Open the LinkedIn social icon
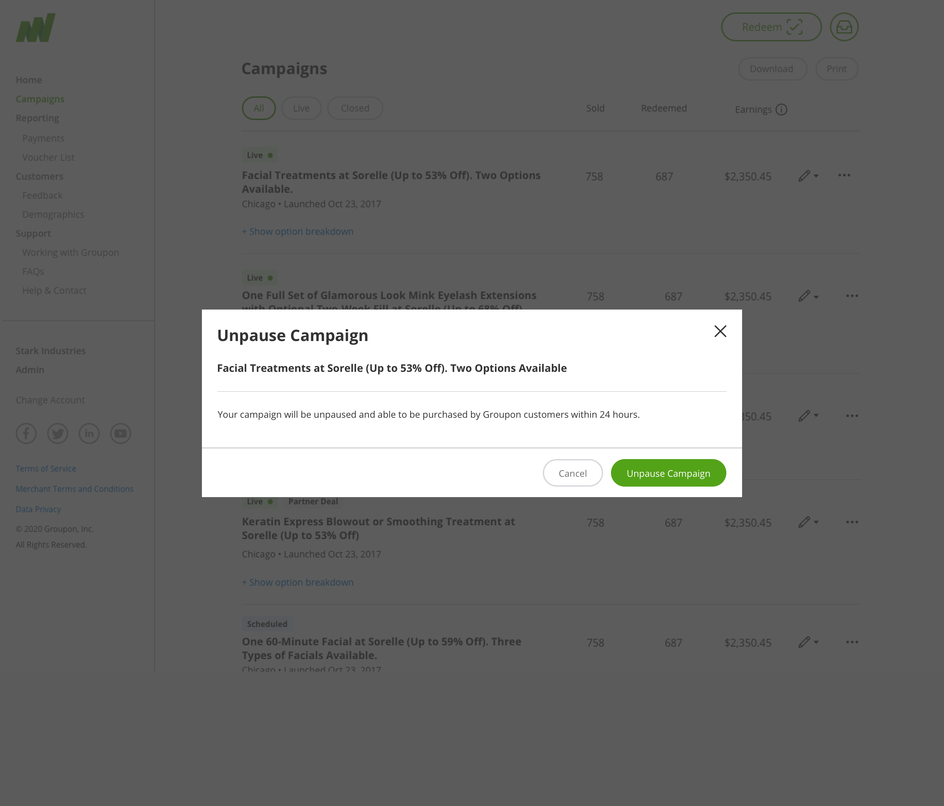This screenshot has height=806, width=944. (89, 433)
